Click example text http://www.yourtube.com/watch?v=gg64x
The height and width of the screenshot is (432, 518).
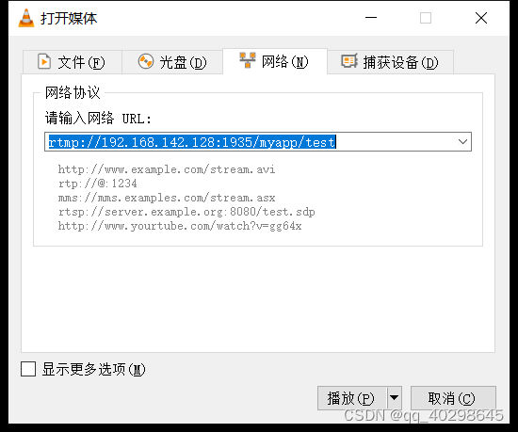(x=180, y=226)
